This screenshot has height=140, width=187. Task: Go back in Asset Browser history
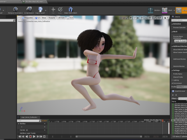click(x=173, y=95)
